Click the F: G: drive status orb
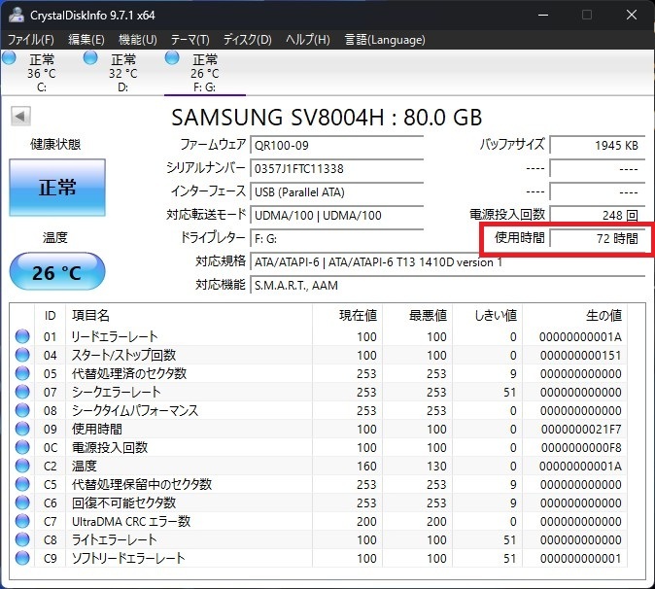This screenshot has height=589, width=655. point(172,59)
